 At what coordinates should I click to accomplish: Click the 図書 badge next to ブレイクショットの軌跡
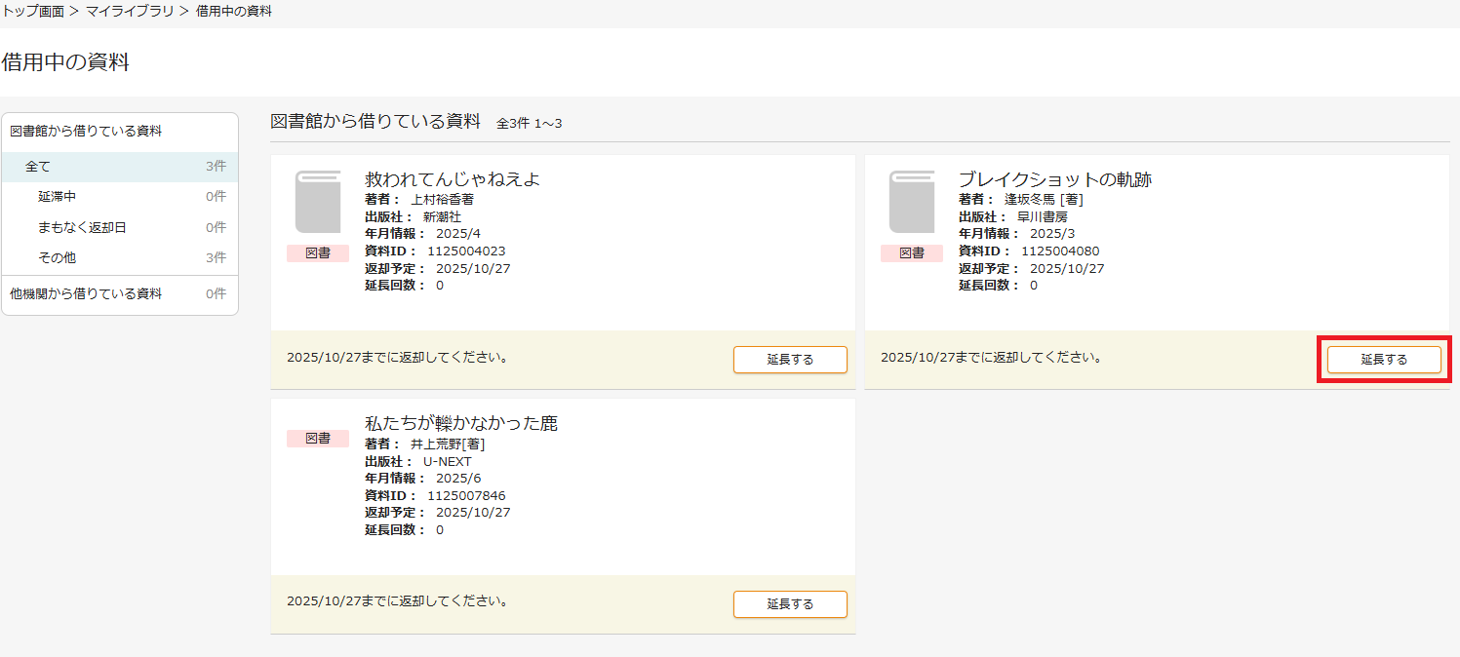912,251
